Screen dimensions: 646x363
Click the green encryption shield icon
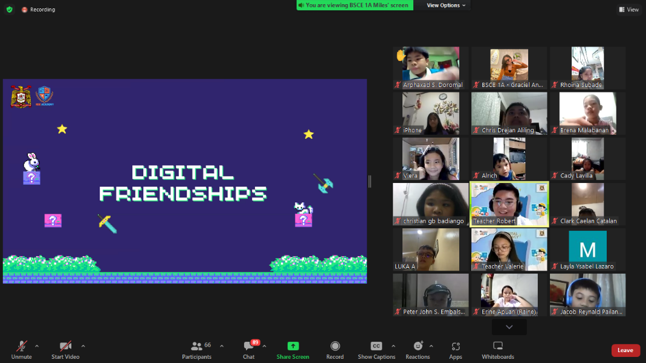tap(10, 10)
